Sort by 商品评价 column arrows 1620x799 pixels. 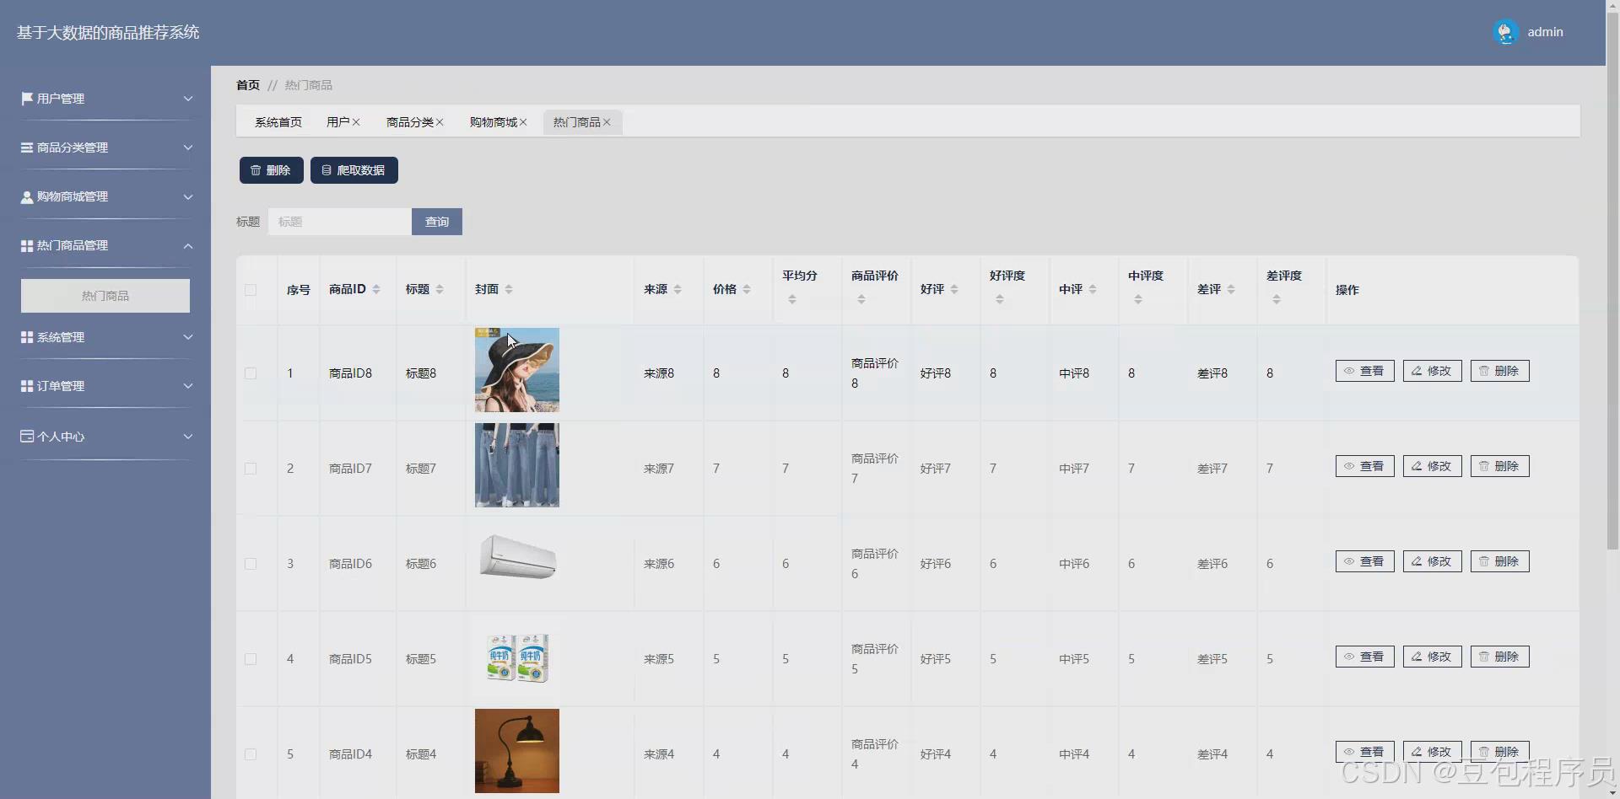[x=861, y=299]
